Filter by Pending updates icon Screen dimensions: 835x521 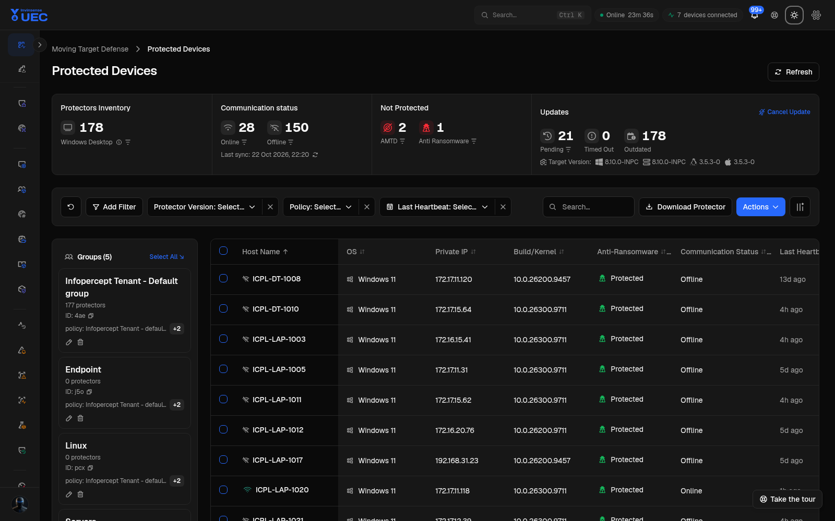[x=568, y=150]
